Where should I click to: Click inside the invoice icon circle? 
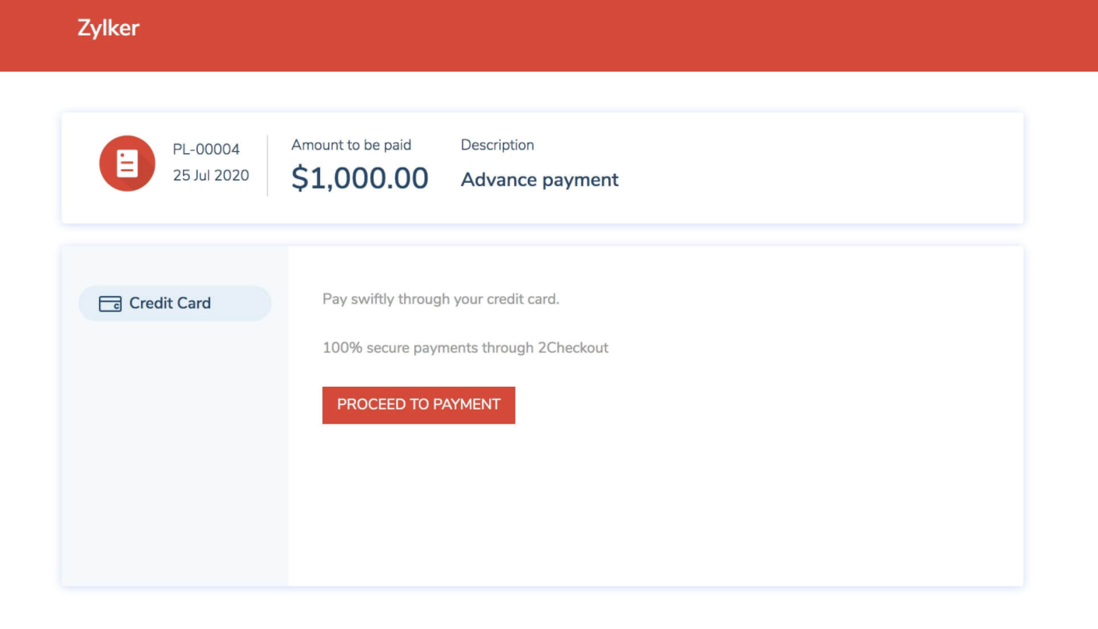tap(126, 163)
